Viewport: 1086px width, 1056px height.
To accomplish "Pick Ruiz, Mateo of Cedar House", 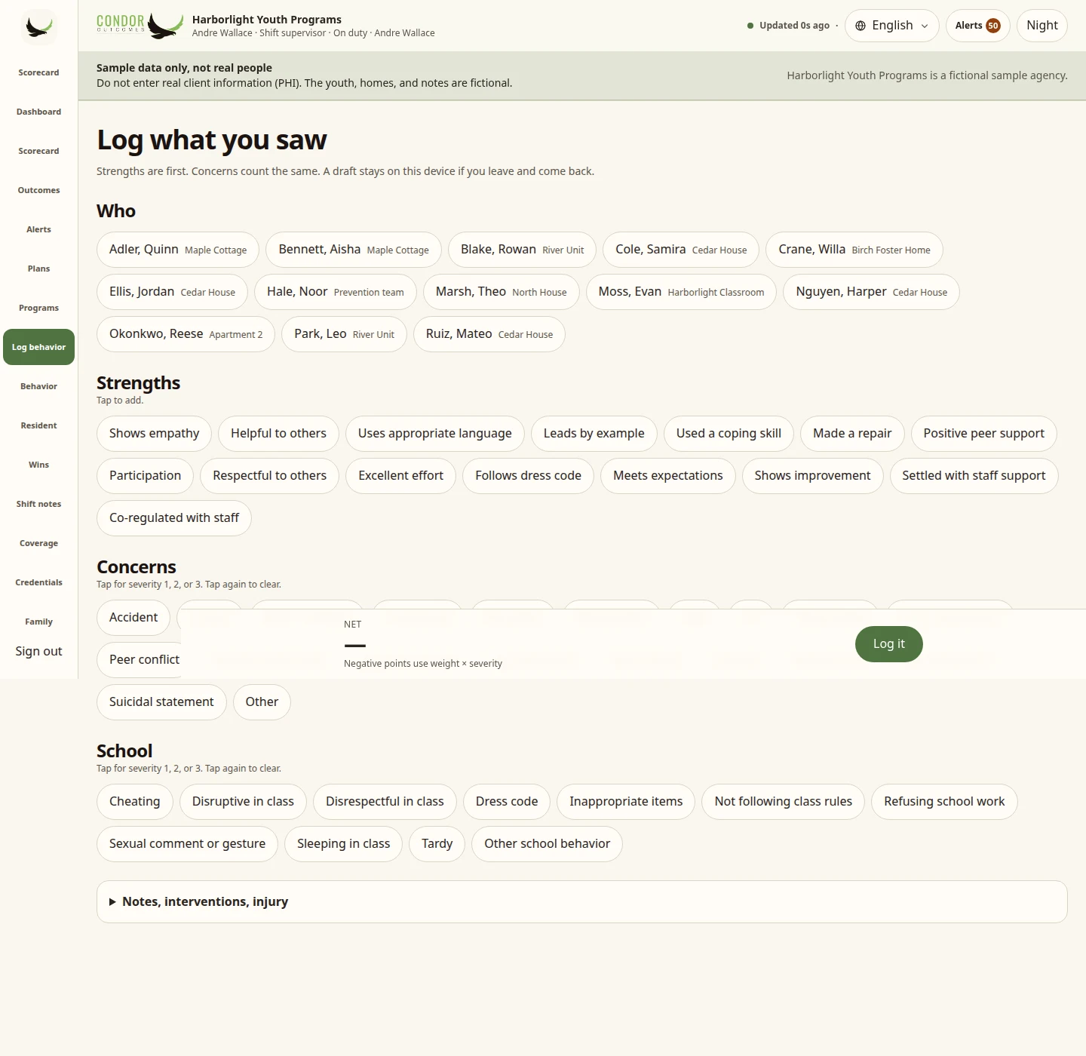I will [489, 334].
